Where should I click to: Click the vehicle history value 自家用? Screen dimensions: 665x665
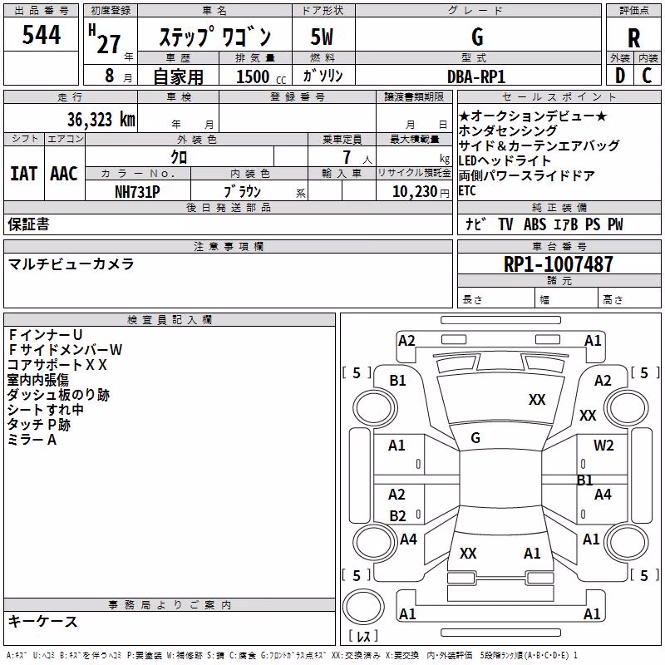tap(178, 76)
